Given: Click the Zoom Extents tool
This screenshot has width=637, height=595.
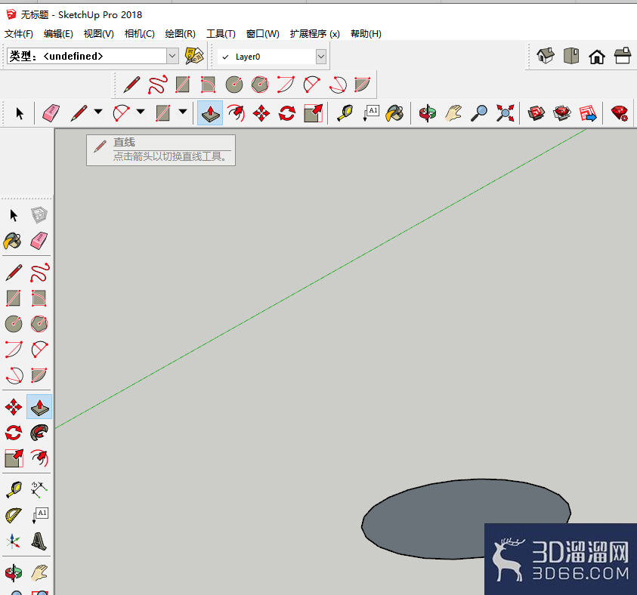Looking at the screenshot, I should [505, 113].
